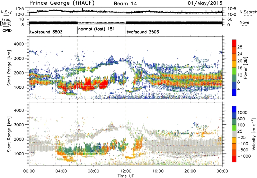Click the red top segment of Power colorbar
The width and height of the screenshot is (257, 178).
click(234, 43)
